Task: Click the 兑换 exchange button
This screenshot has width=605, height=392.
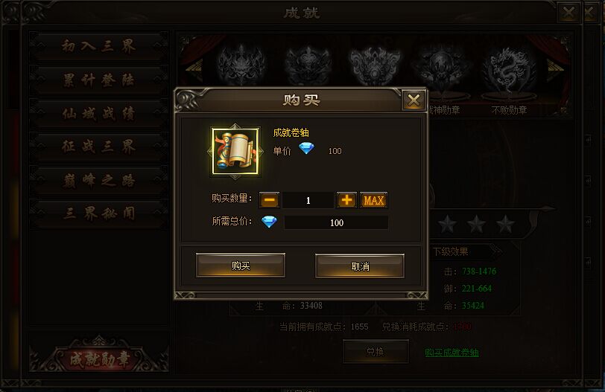Action: point(376,352)
